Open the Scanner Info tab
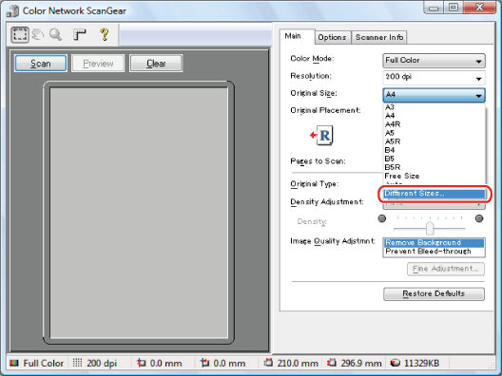 (379, 37)
